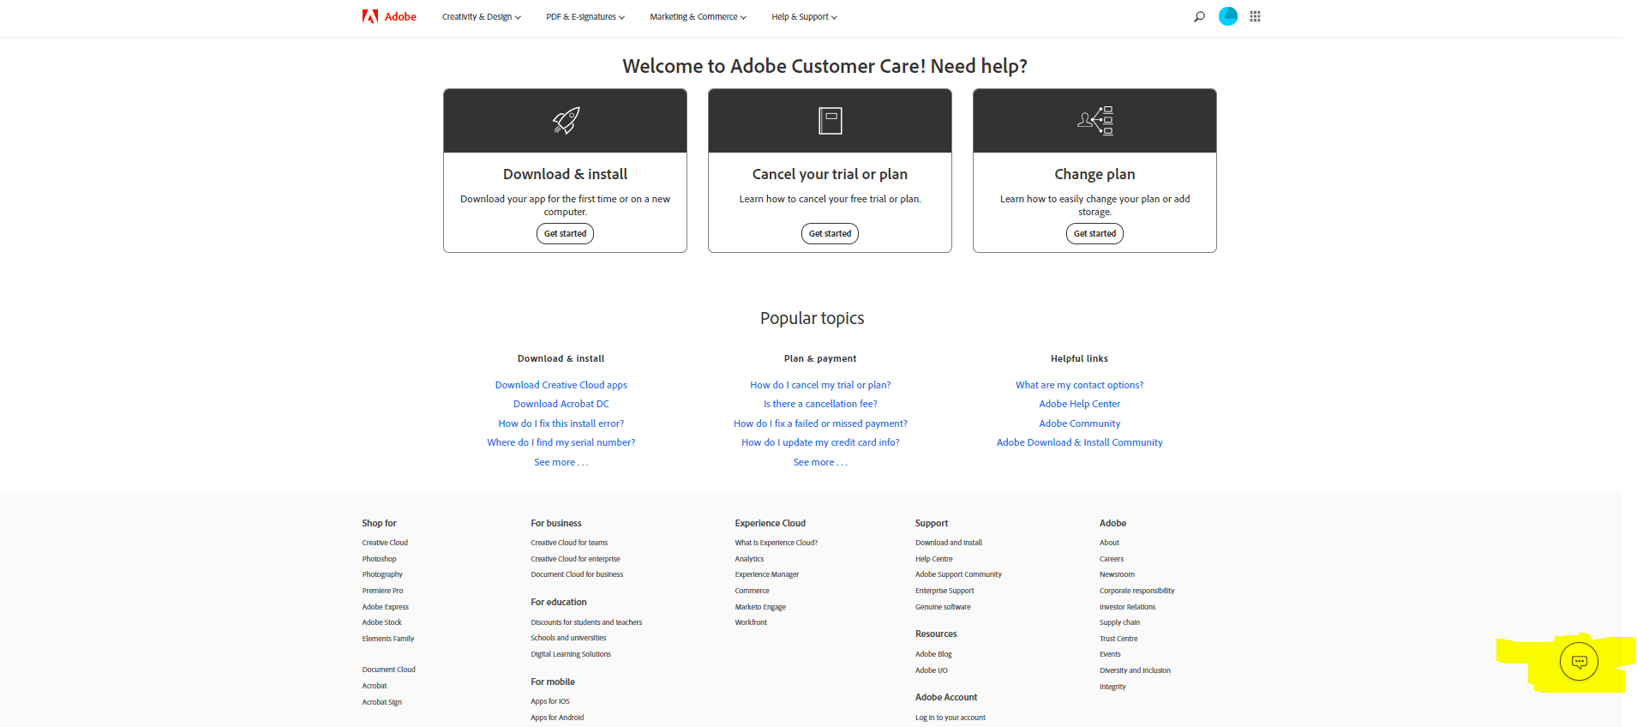Open Creative Cloud for enterprise link

point(575,559)
